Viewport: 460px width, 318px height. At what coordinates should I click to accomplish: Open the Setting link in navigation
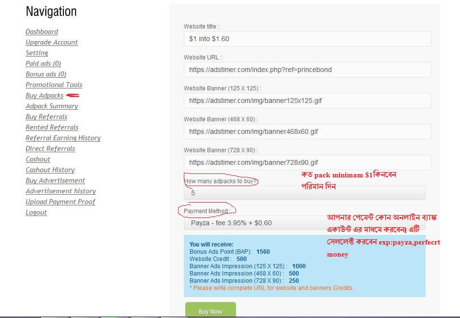coord(37,53)
